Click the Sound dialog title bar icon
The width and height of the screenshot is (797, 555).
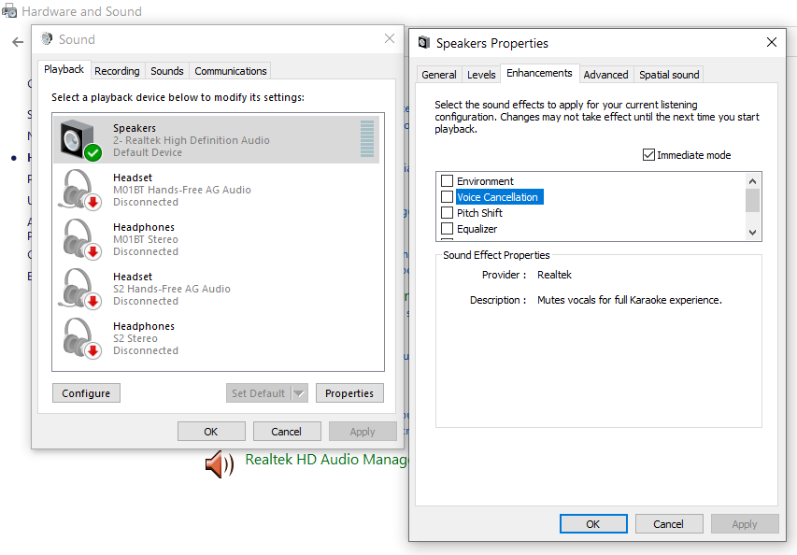[47, 39]
